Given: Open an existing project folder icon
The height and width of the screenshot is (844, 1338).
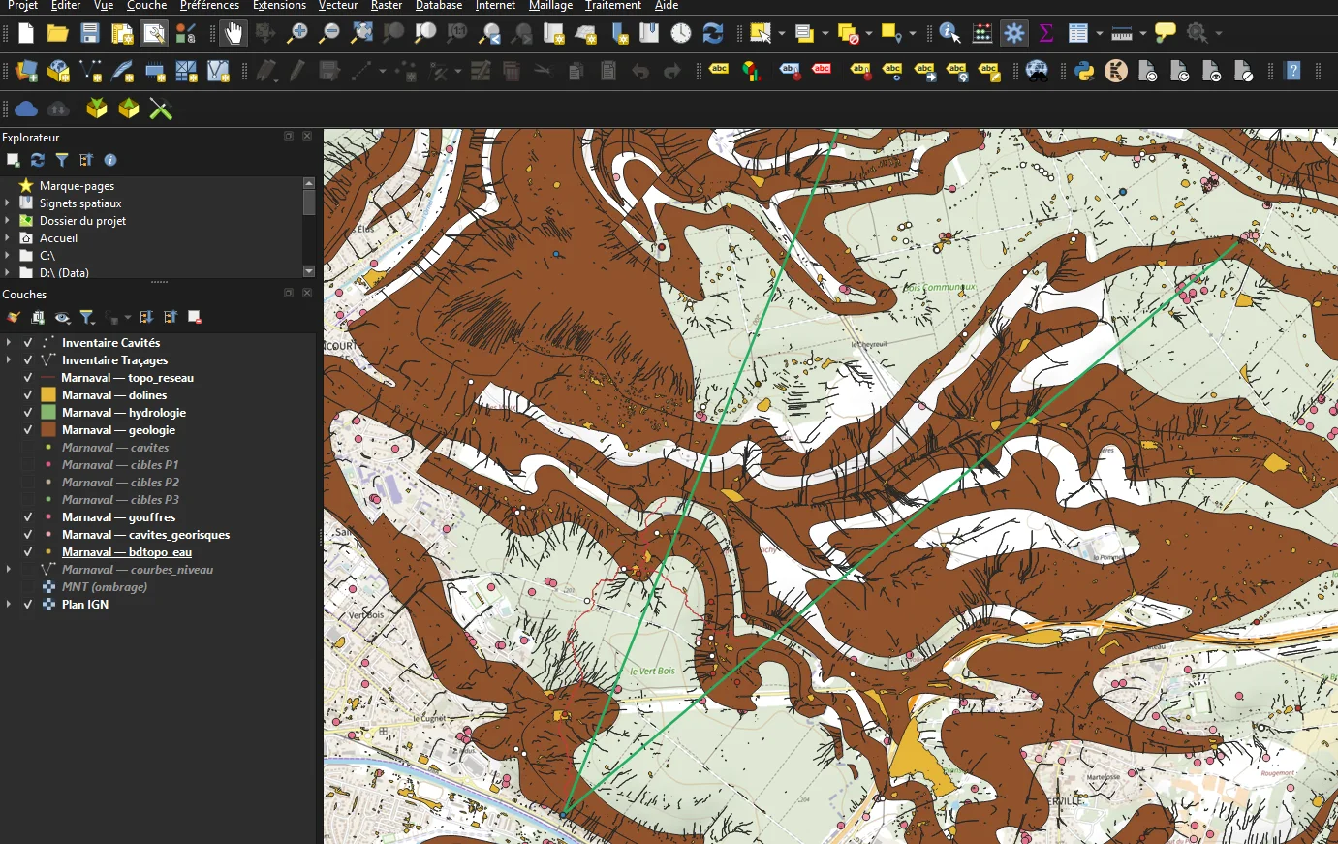Looking at the screenshot, I should (58, 34).
